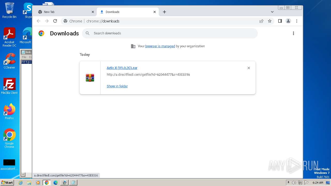This screenshot has height=186, width=331.
Task: Open the Skype desktop shortcut
Action: pos(28,11)
